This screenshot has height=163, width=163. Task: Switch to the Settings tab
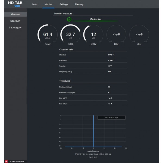click(64, 4)
